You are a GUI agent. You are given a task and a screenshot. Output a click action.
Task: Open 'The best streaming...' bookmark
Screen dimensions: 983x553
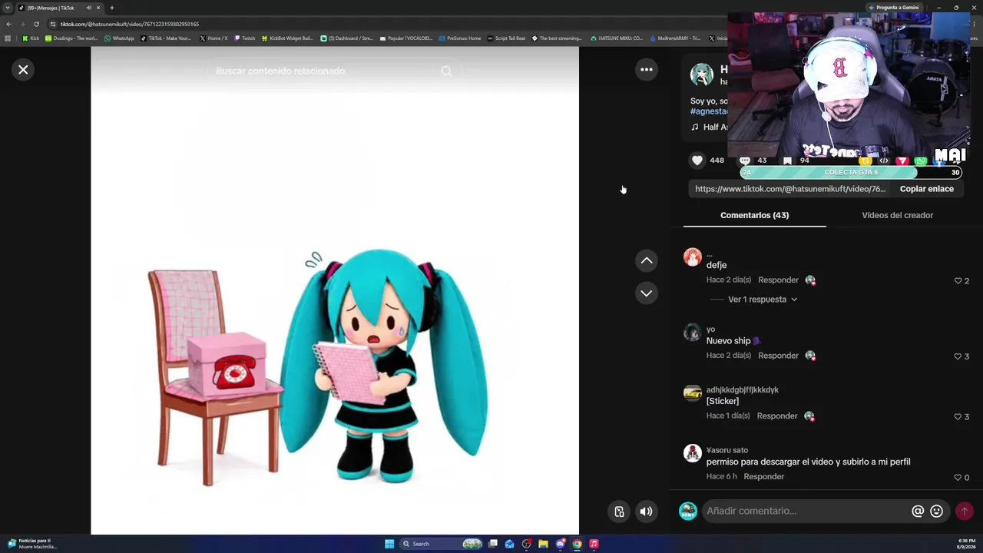[557, 38]
